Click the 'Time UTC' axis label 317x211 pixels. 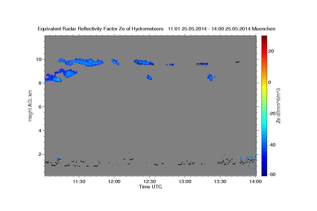(150, 187)
